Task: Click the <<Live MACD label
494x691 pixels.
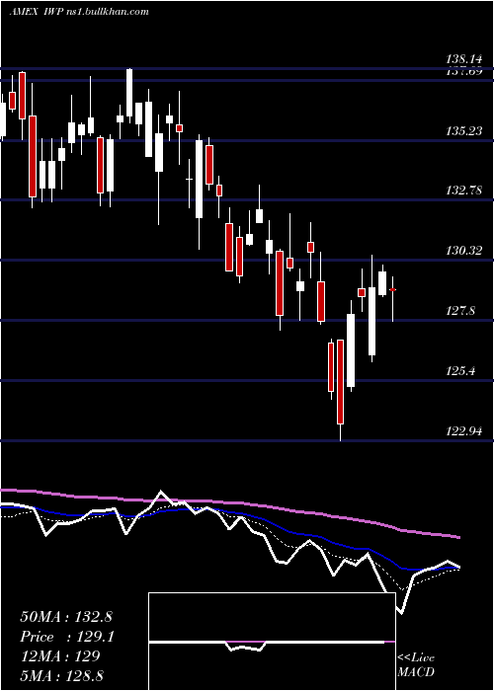Action: click(x=416, y=665)
